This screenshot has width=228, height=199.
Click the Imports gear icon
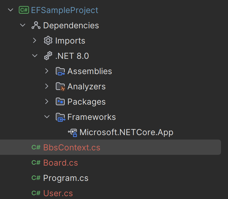[x=48, y=41]
